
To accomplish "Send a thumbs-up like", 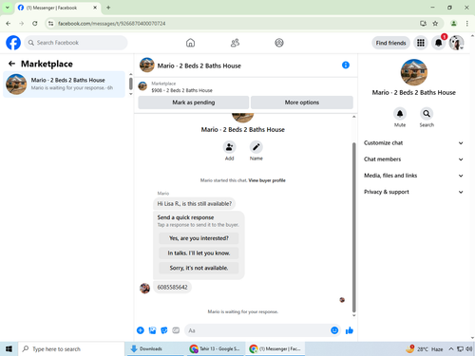I will [x=350, y=330].
